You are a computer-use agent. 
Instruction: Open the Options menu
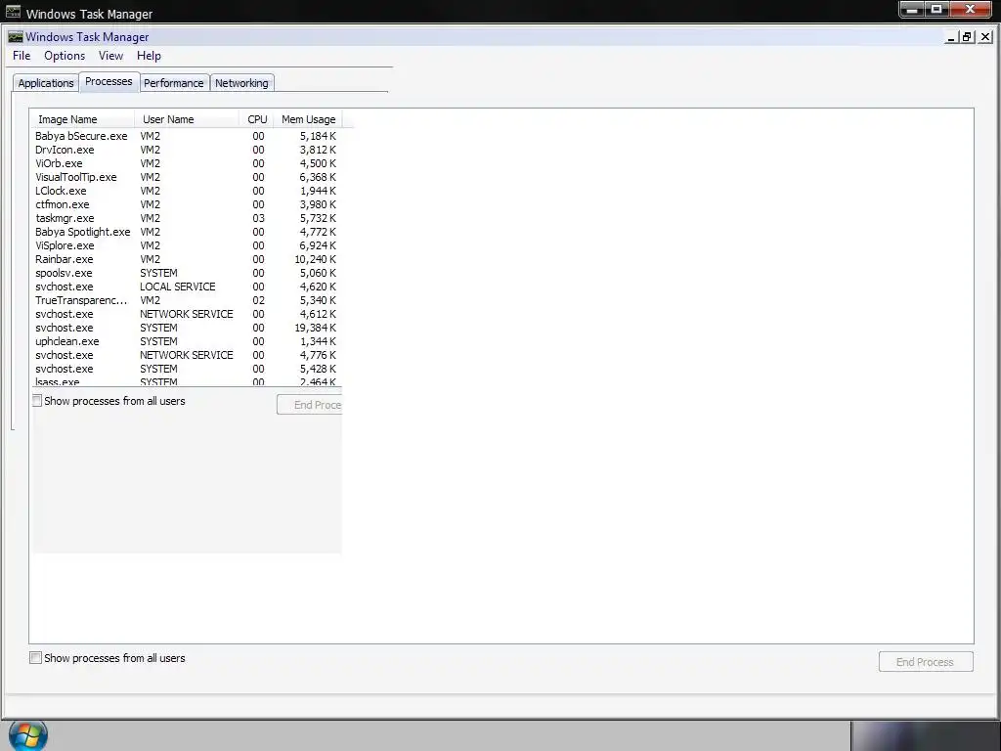[65, 56]
